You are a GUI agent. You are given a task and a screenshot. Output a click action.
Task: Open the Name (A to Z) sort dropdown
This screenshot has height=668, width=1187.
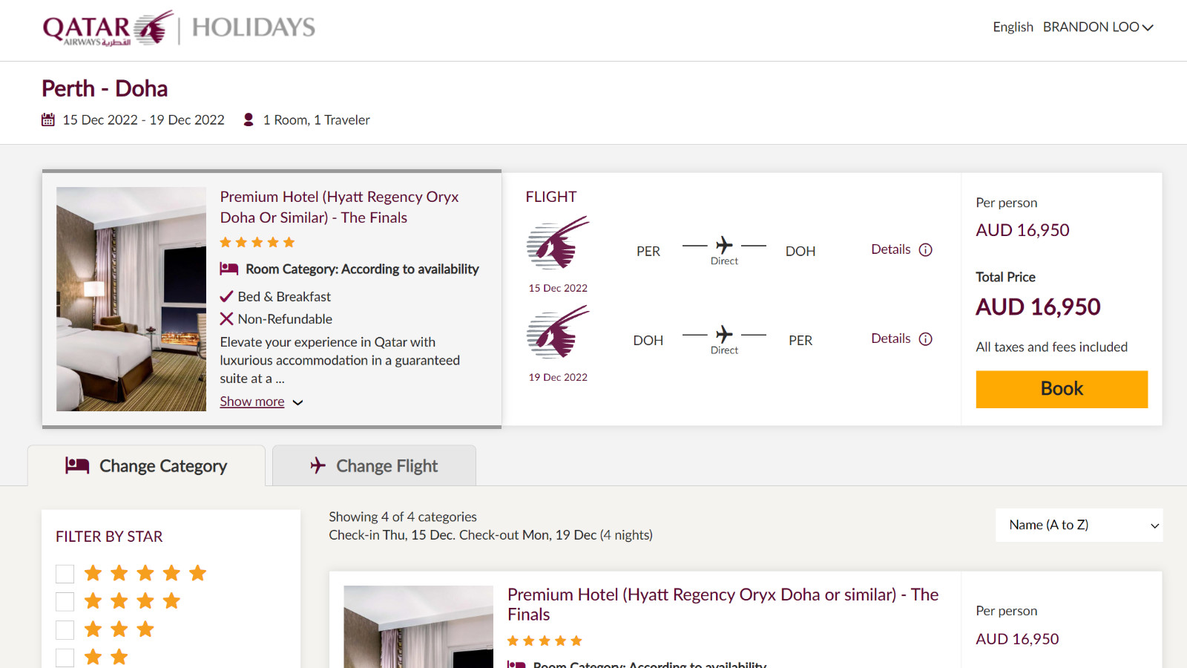(x=1079, y=525)
